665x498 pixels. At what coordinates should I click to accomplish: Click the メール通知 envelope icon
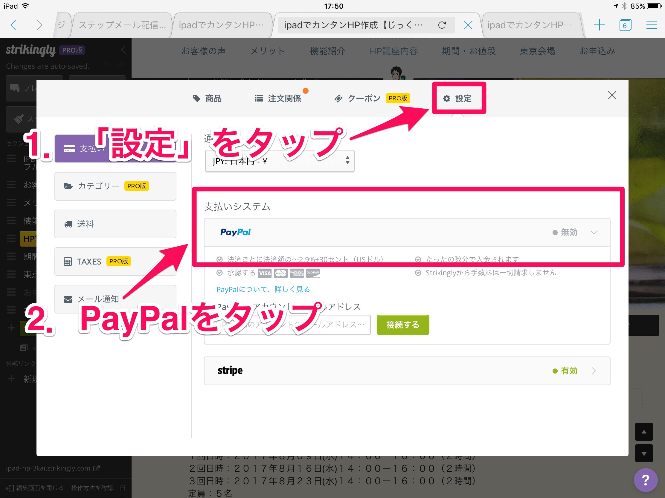point(68,299)
